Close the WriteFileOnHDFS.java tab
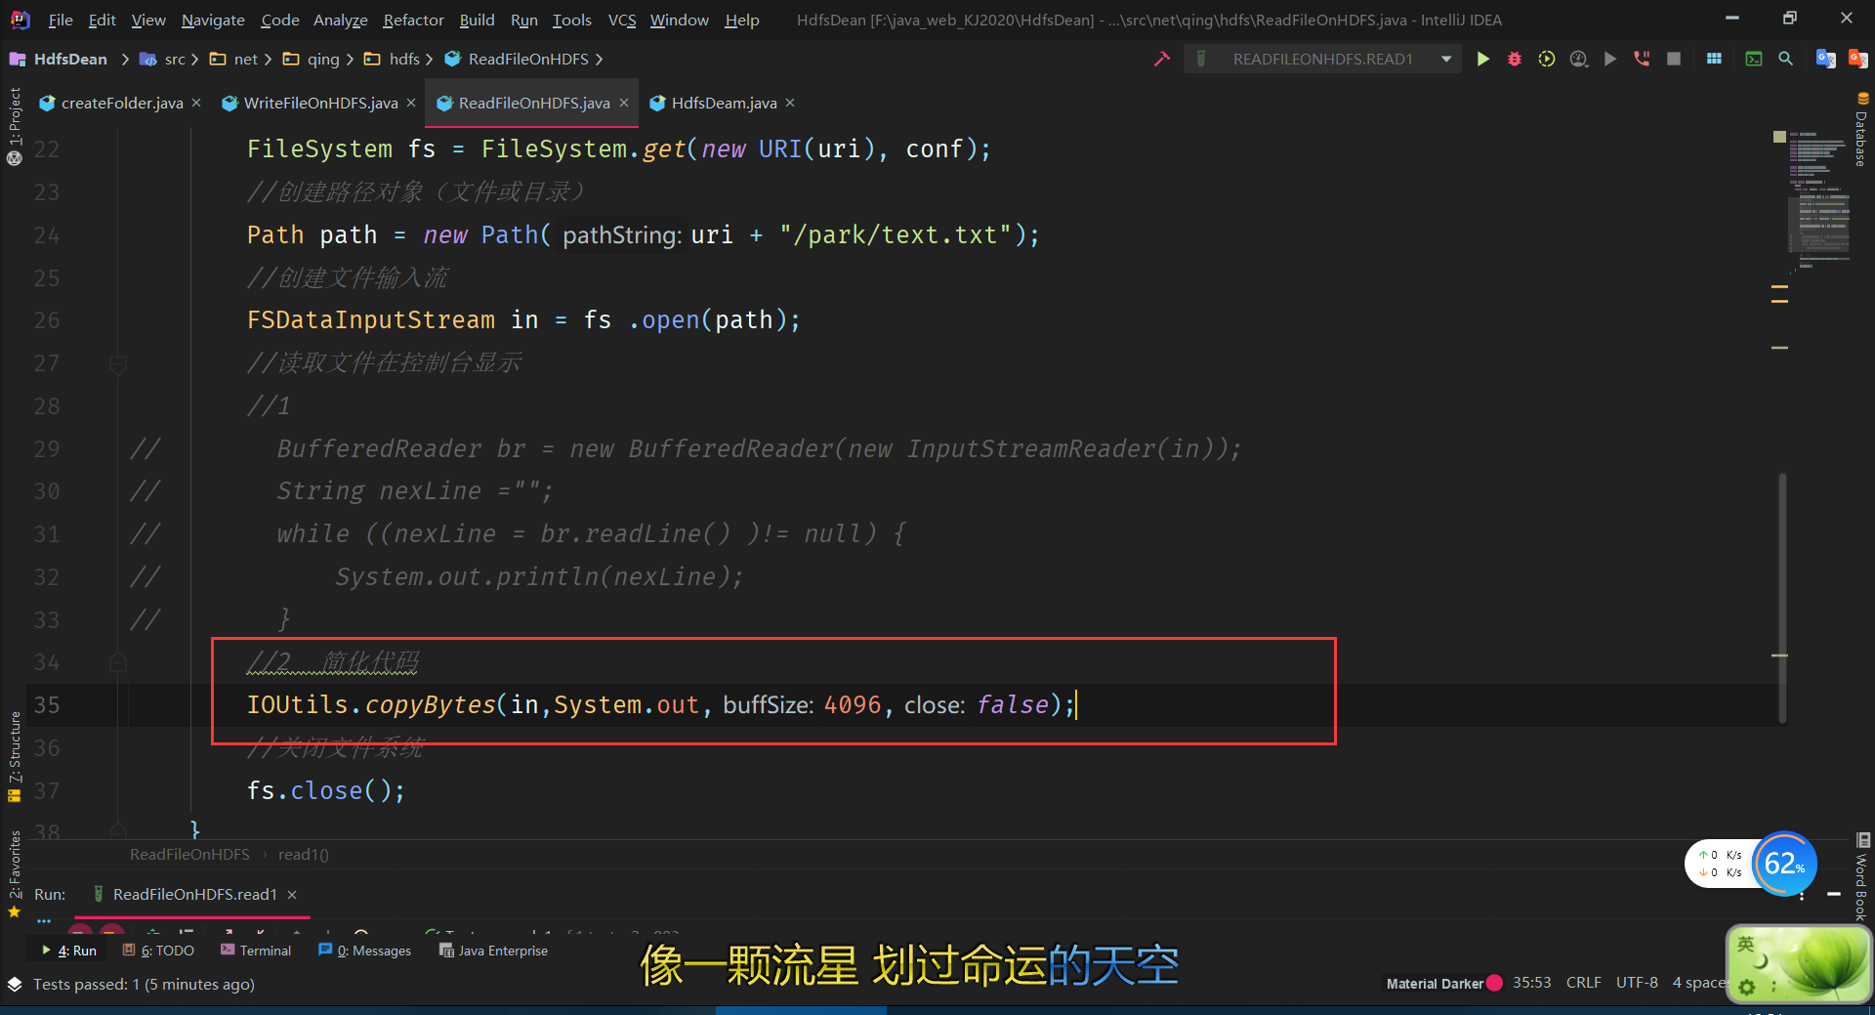This screenshot has height=1015, width=1875. (411, 103)
